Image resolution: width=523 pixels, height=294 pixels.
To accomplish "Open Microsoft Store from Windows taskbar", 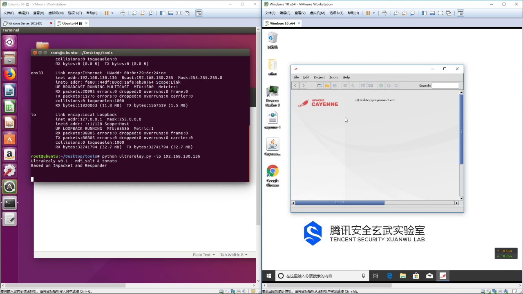I will [416, 276].
